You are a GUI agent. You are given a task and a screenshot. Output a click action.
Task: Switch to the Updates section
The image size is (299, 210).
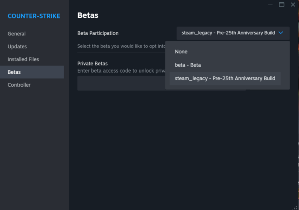point(17,47)
